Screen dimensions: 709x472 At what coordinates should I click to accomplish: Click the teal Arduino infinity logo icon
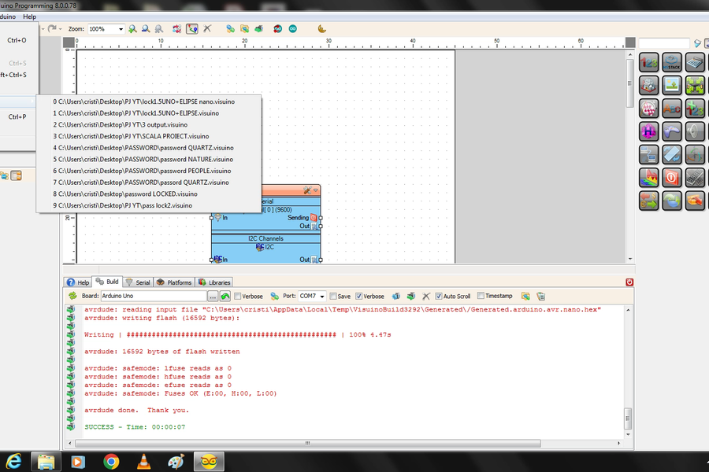pos(293,29)
